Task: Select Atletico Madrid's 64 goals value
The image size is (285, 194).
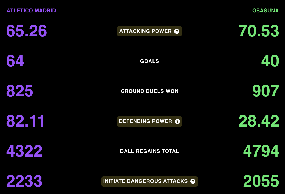Action: pyautogui.click(x=15, y=61)
